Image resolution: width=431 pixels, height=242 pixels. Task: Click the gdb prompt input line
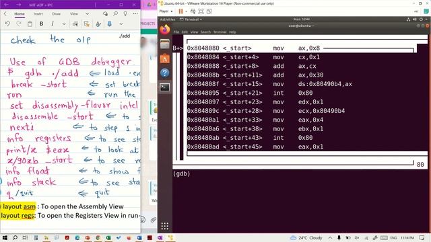[x=300, y=173]
